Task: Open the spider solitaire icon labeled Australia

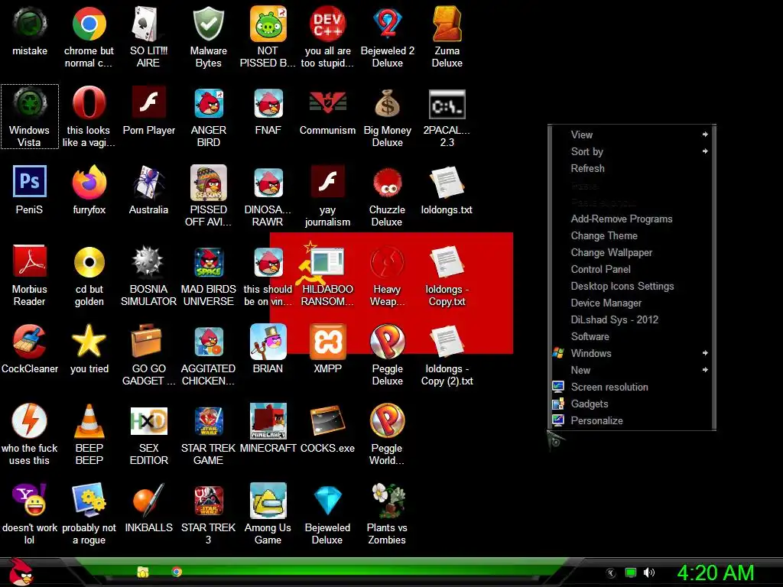Action: pyautogui.click(x=149, y=183)
